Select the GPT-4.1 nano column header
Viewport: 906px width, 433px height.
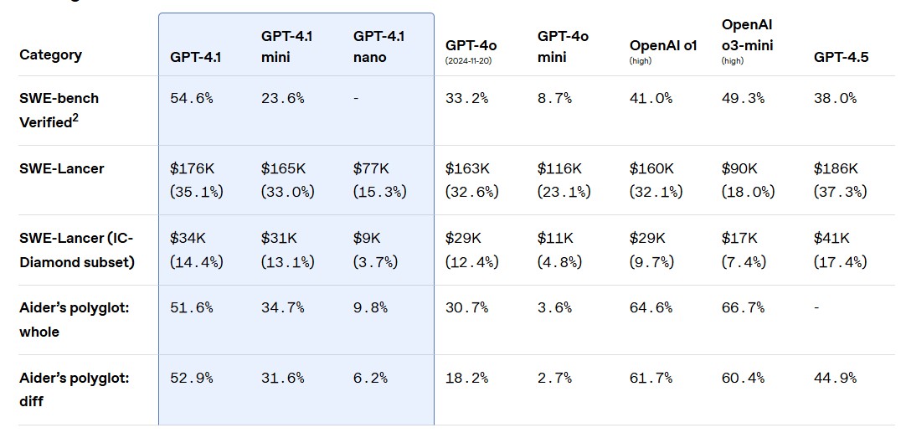(378, 46)
